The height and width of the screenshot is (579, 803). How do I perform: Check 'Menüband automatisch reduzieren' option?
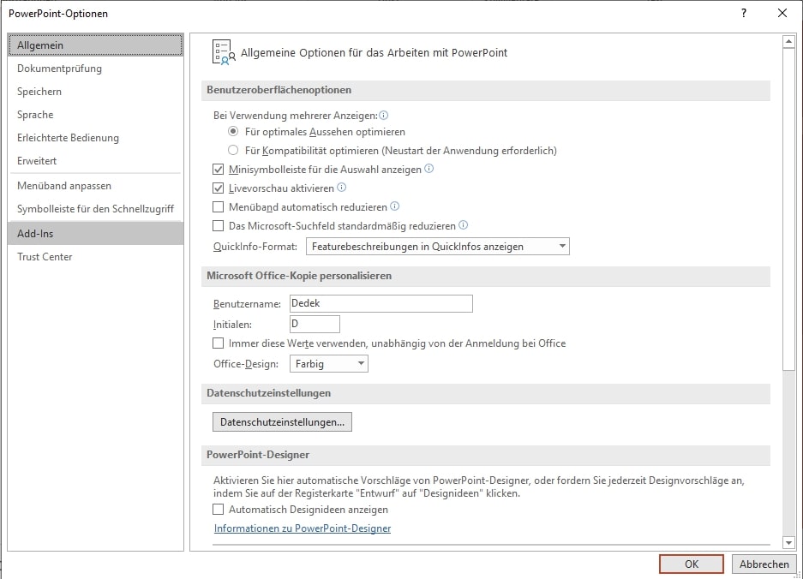click(218, 207)
